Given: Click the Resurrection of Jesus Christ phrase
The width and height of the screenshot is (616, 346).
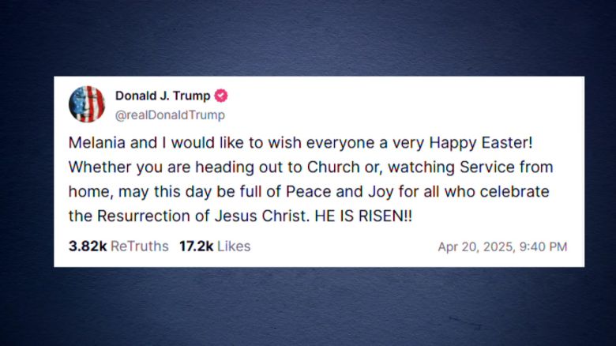Looking at the screenshot, I should tap(203, 216).
